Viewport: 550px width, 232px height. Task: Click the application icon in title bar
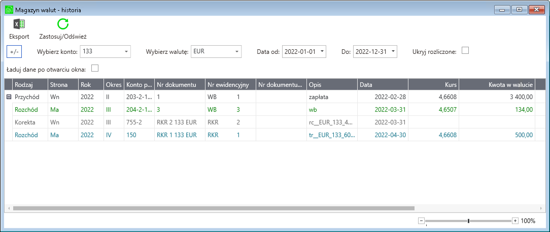9,10
